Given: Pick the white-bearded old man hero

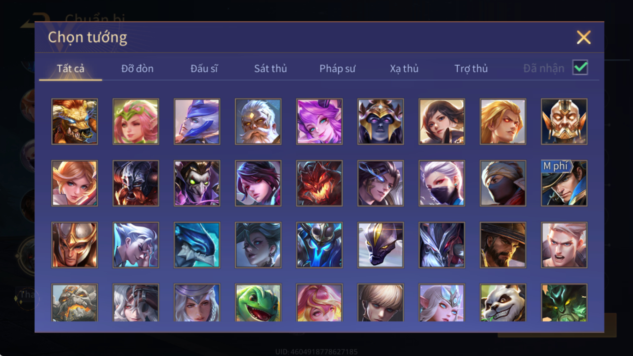Looking at the screenshot, I should point(258,122).
